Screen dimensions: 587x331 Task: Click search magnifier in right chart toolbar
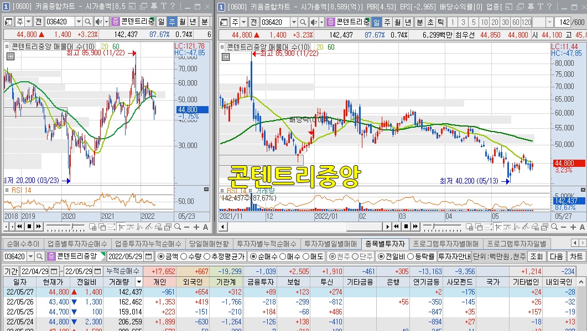pyautogui.click(x=303, y=22)
